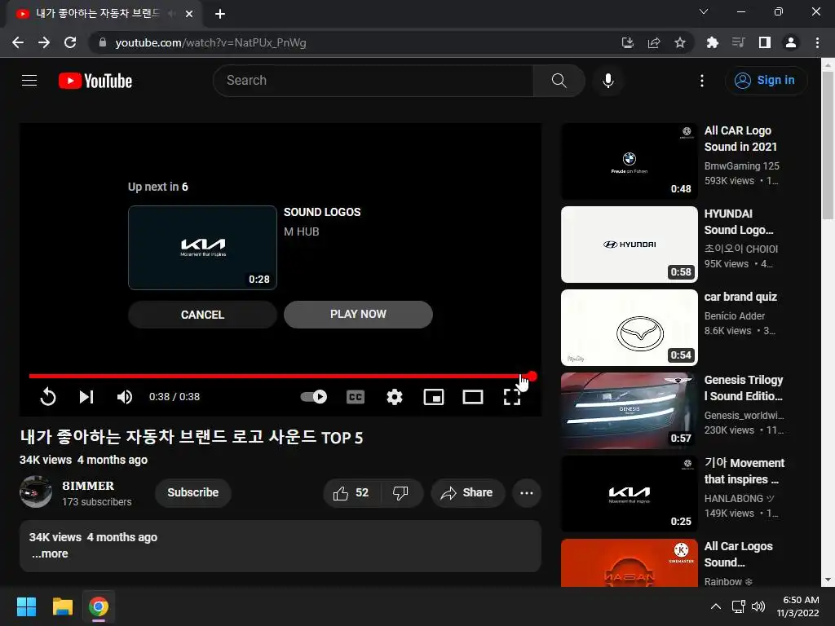
Task: Open the network status tray icon
Action: [738, 606]
